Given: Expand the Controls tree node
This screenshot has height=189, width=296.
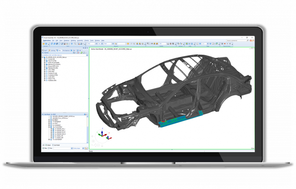Looking at the screenshot, I should click(45, 59).
